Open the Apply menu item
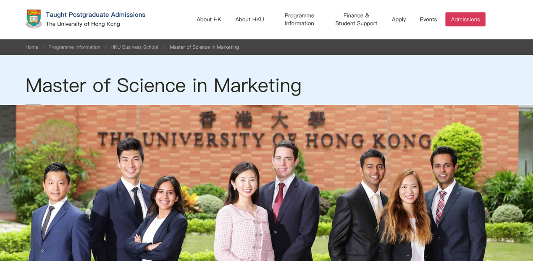Viewport: 533px width, 261px height. (x=399, y=19)
